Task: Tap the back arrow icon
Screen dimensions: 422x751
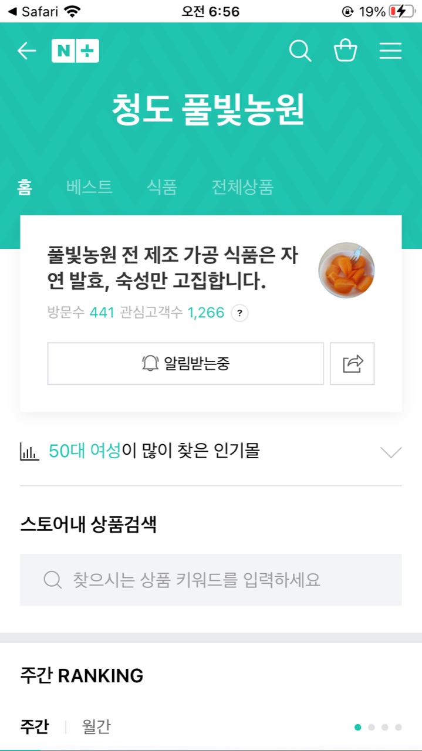Action: click(26, 51)
